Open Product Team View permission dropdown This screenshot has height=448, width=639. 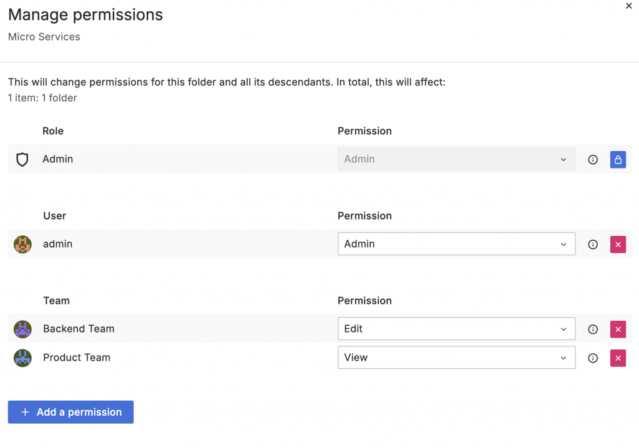coord(456,358)
